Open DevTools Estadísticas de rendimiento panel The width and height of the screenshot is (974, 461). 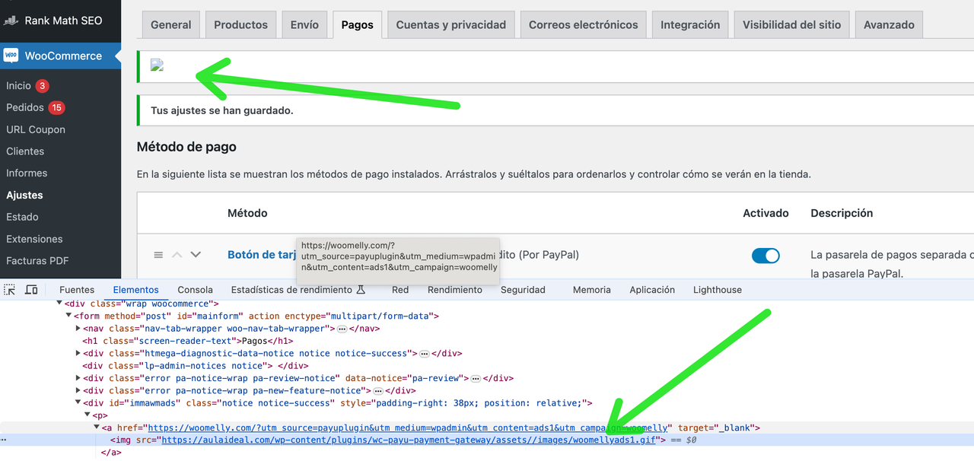[x=291, y=290]
